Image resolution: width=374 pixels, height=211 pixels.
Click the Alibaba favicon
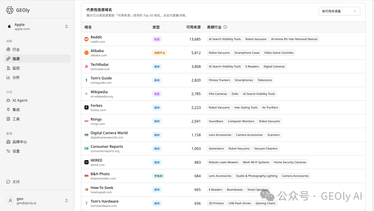click(86, 53)
